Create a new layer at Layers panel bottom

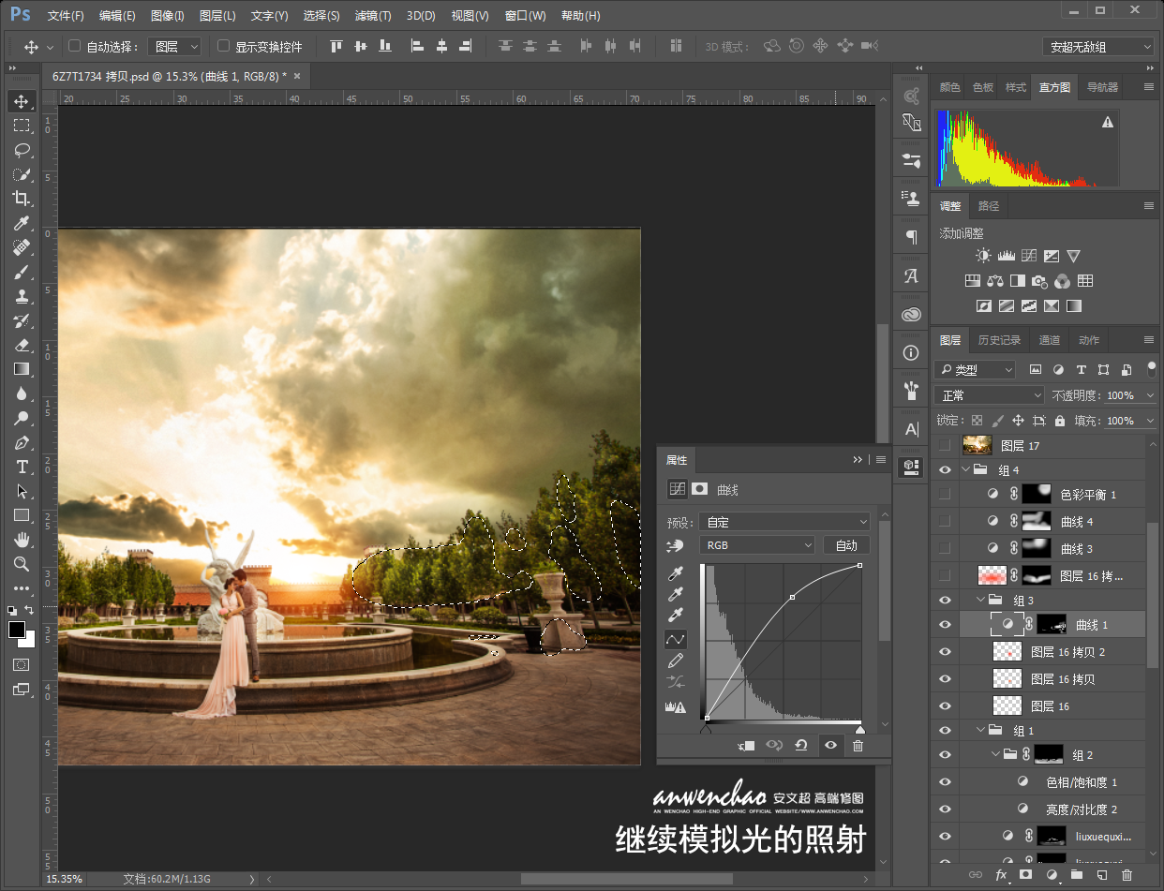pos(1101,874)
